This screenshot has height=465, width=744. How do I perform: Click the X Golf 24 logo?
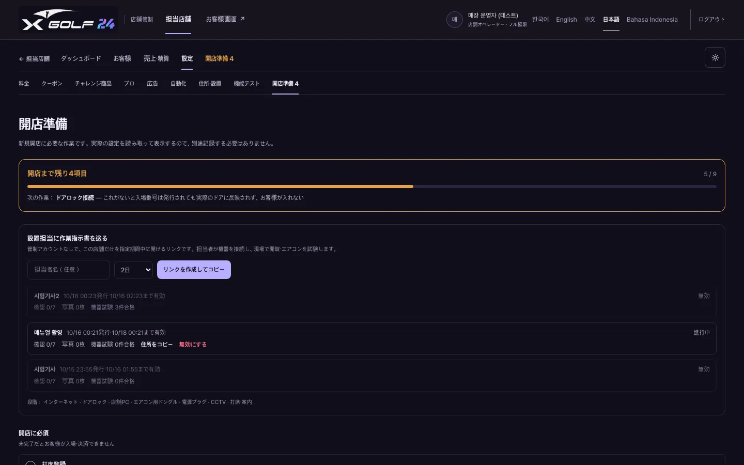68,20
